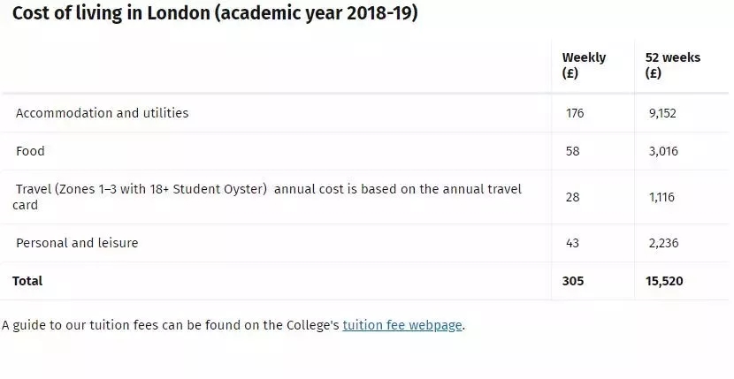Click the tuition fees guide sentence text
Viewport: 734px width, 379px height.
pos(233,325)
